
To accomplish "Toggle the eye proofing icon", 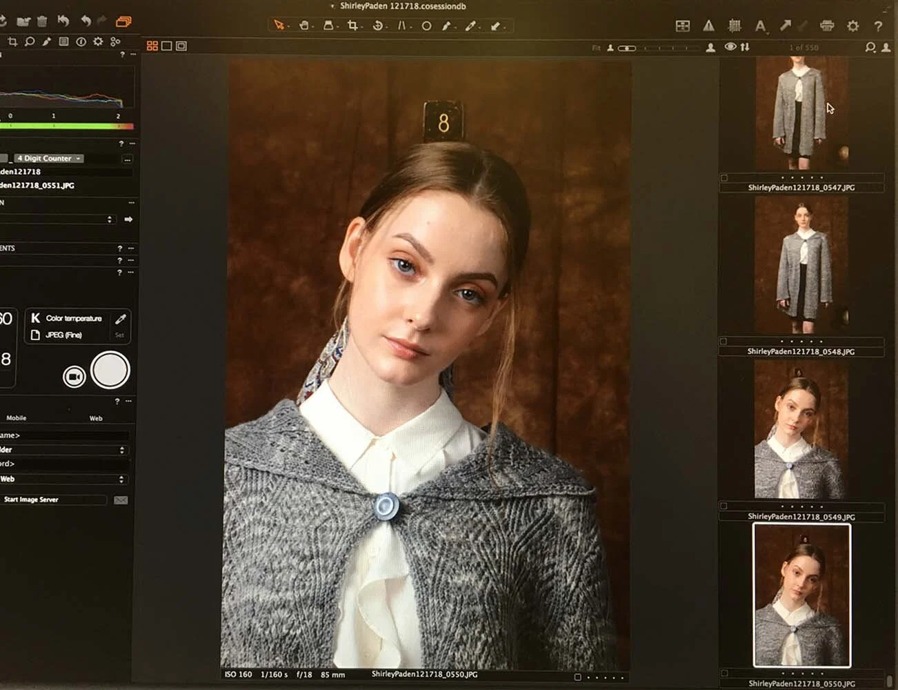I will pos(730,47).
